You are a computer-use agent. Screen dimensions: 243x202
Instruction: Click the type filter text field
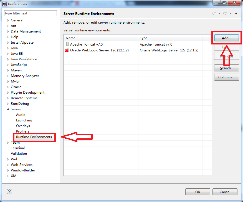(31, 13)
